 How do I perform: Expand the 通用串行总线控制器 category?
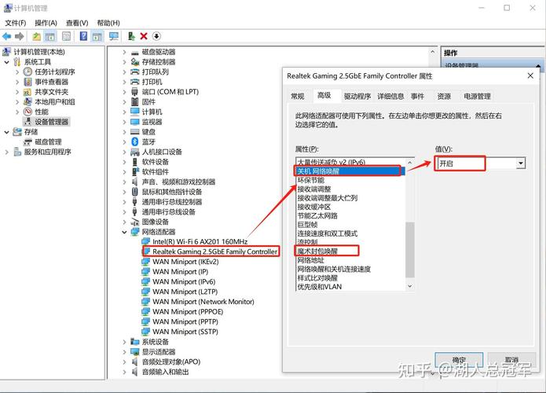coord(124,202)
